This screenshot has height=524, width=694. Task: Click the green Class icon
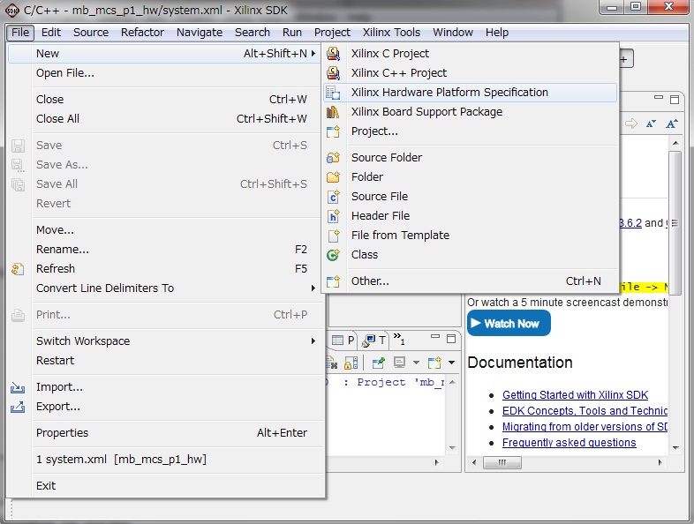tap(333, 255)
